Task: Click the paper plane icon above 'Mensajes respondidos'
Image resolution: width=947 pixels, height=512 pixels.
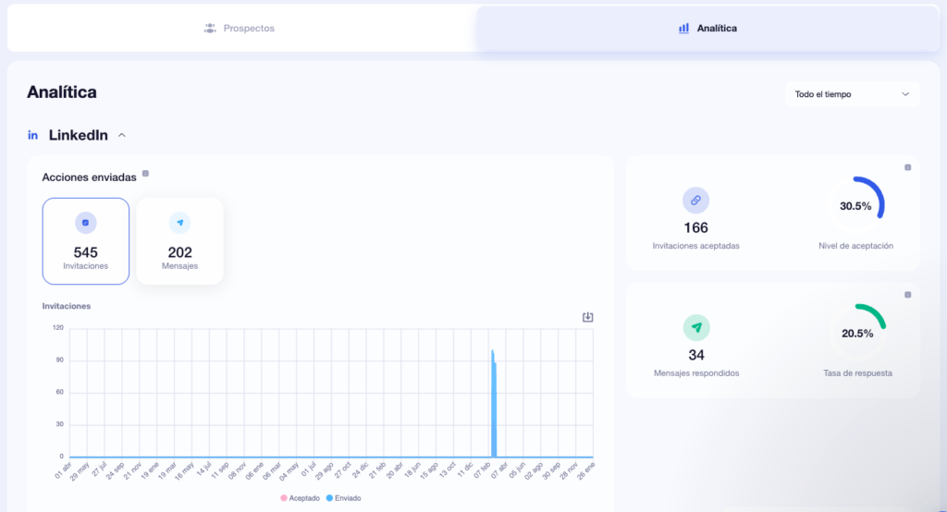Action: click(695, 327)
